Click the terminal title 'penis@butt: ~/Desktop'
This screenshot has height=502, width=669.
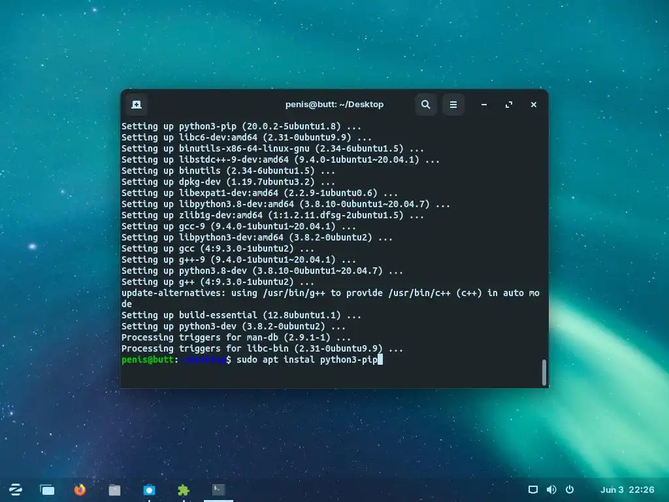click(x=334, y=105)
